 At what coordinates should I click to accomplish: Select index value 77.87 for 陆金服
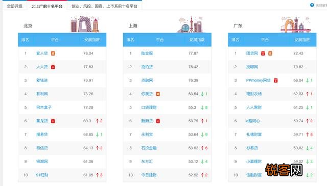(193, 54)
